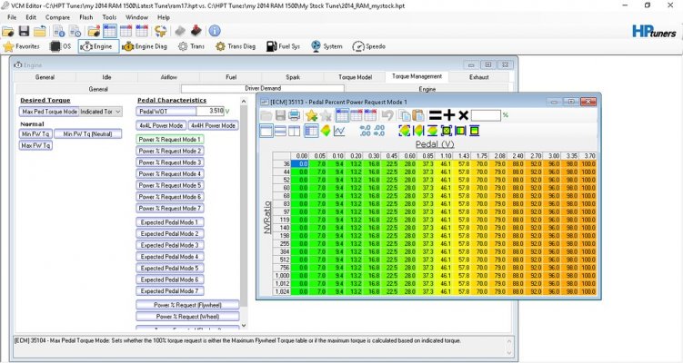Click the equals operator icon

click(435, 115)
